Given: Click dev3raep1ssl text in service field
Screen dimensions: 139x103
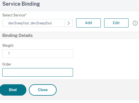Looking at the screenshot, I should coord(19,23).
